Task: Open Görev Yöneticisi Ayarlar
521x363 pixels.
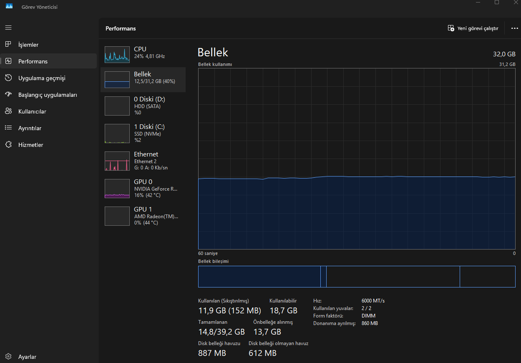Action: coord(27,357)
